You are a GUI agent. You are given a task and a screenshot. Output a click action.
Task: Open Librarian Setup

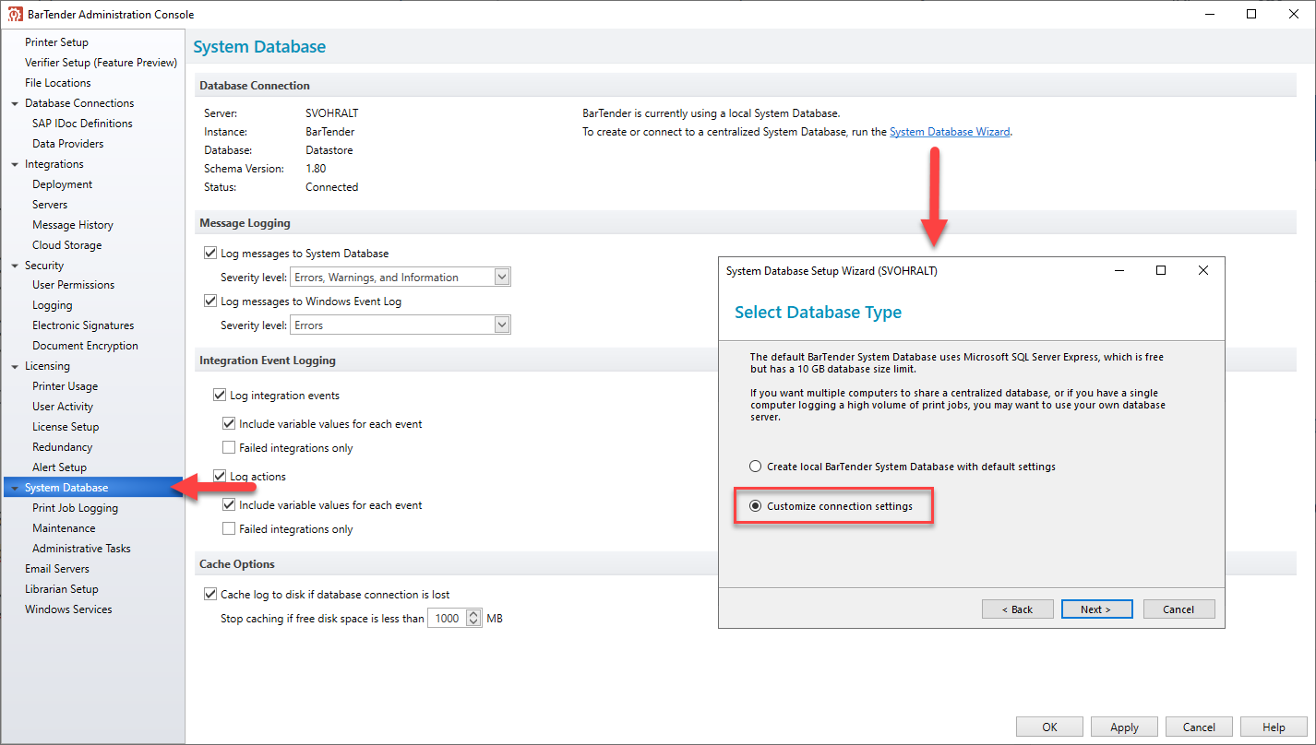[61, 589]
